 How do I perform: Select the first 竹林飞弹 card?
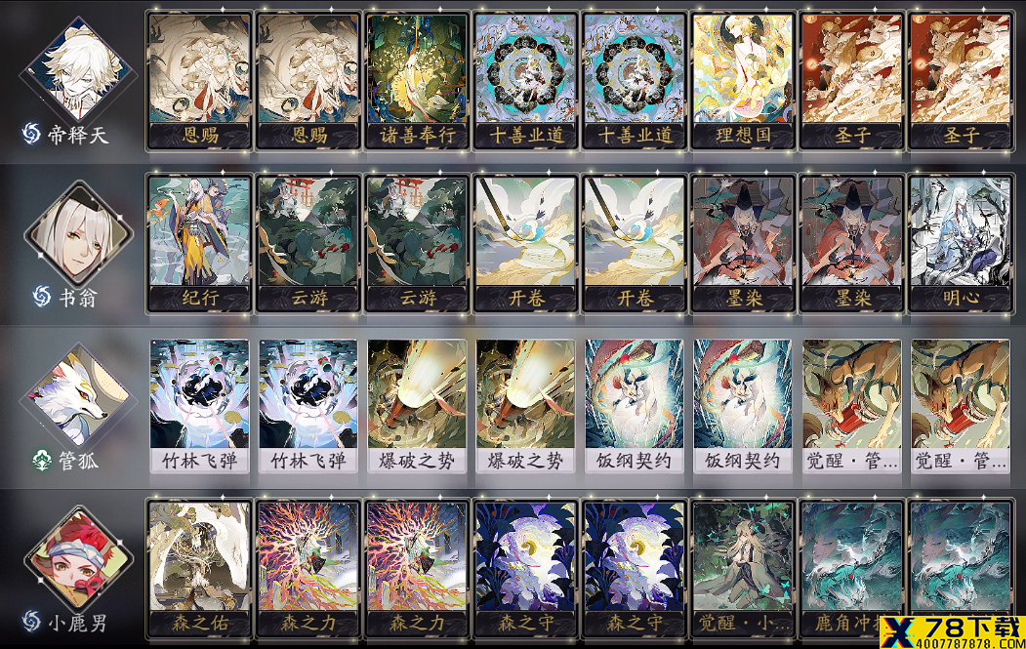[199, 406]
